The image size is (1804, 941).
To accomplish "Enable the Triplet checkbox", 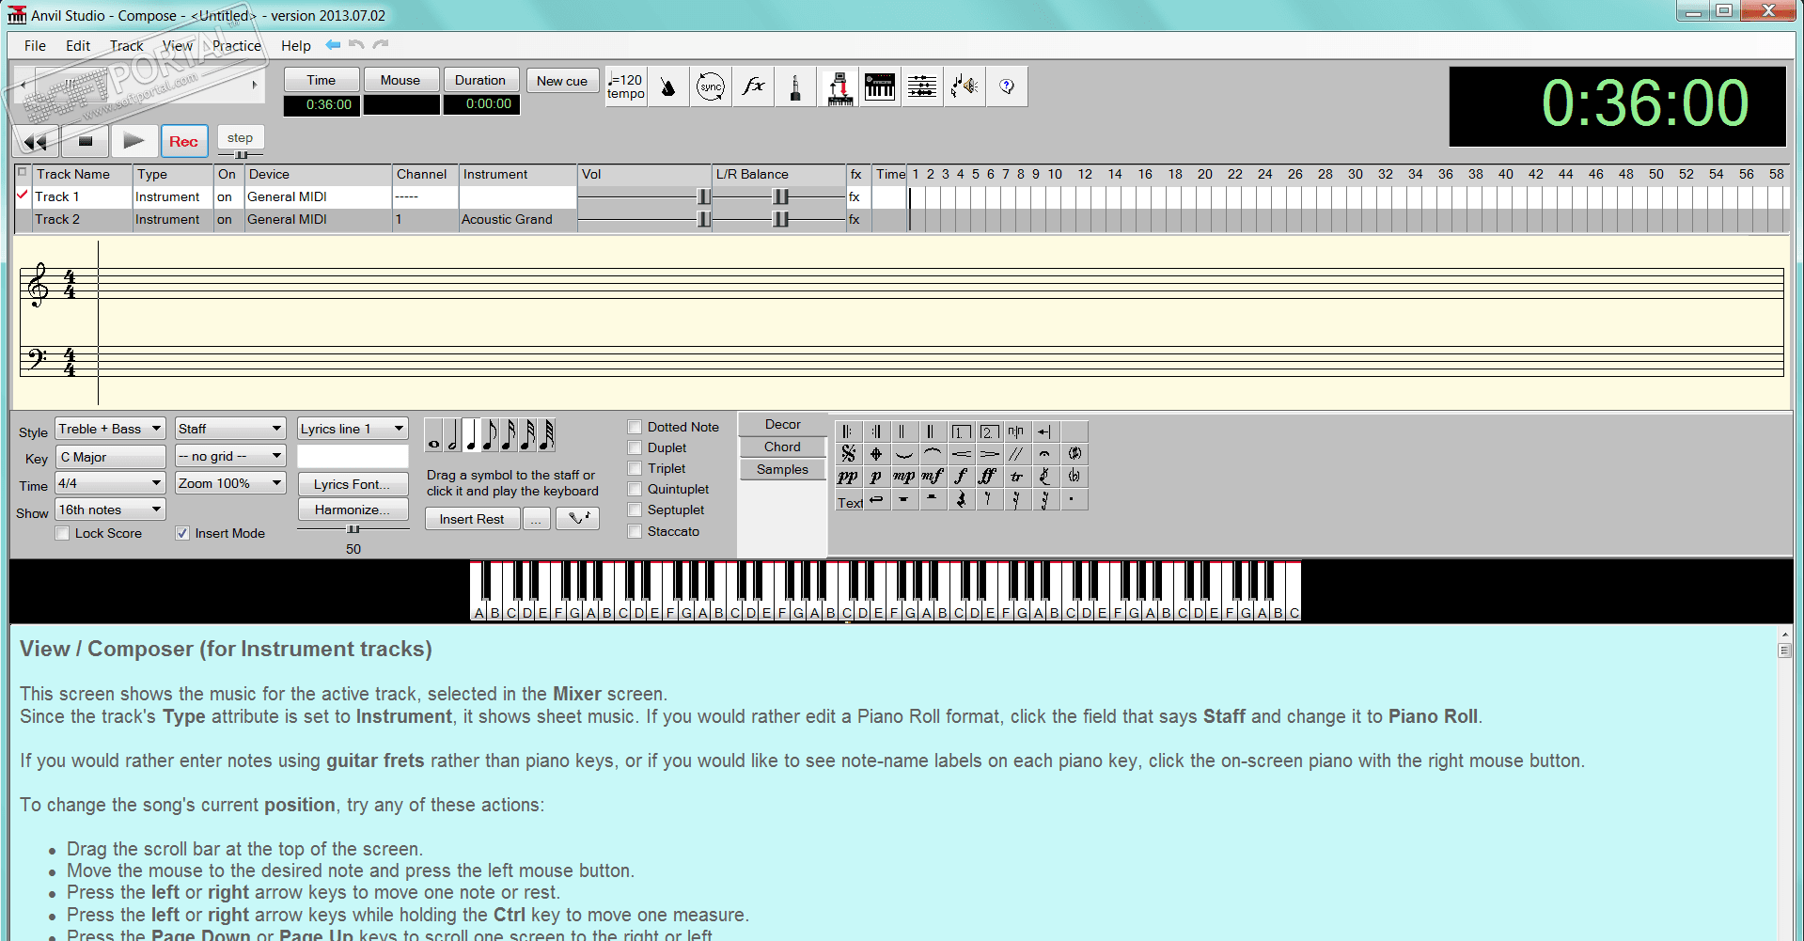I will (635, 468).
